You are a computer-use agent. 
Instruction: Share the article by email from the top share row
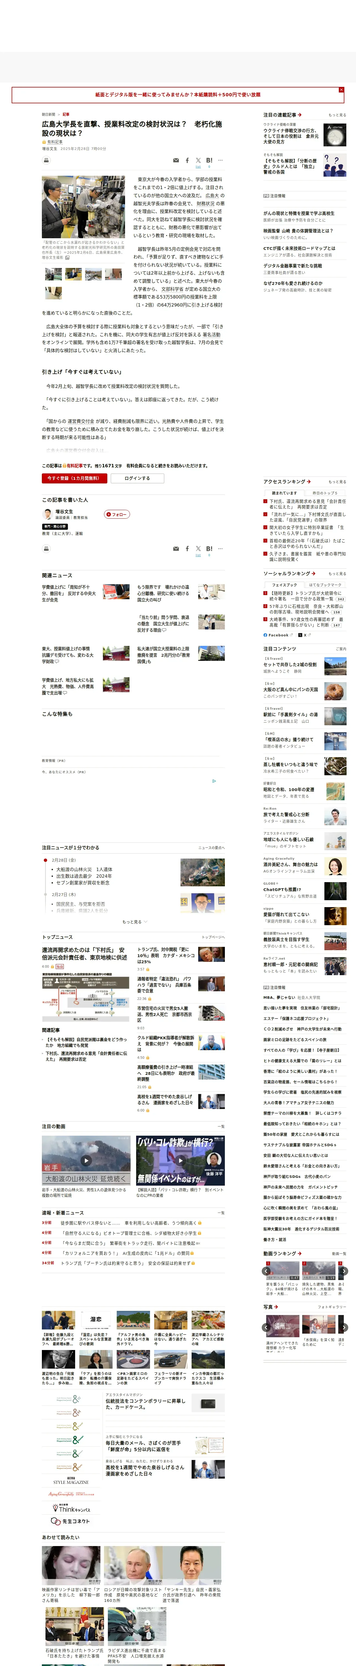tap(176, 160)
